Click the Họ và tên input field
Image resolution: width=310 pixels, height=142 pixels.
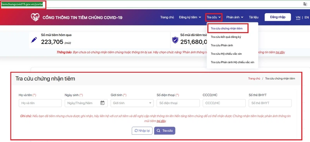tap(40, 103)
